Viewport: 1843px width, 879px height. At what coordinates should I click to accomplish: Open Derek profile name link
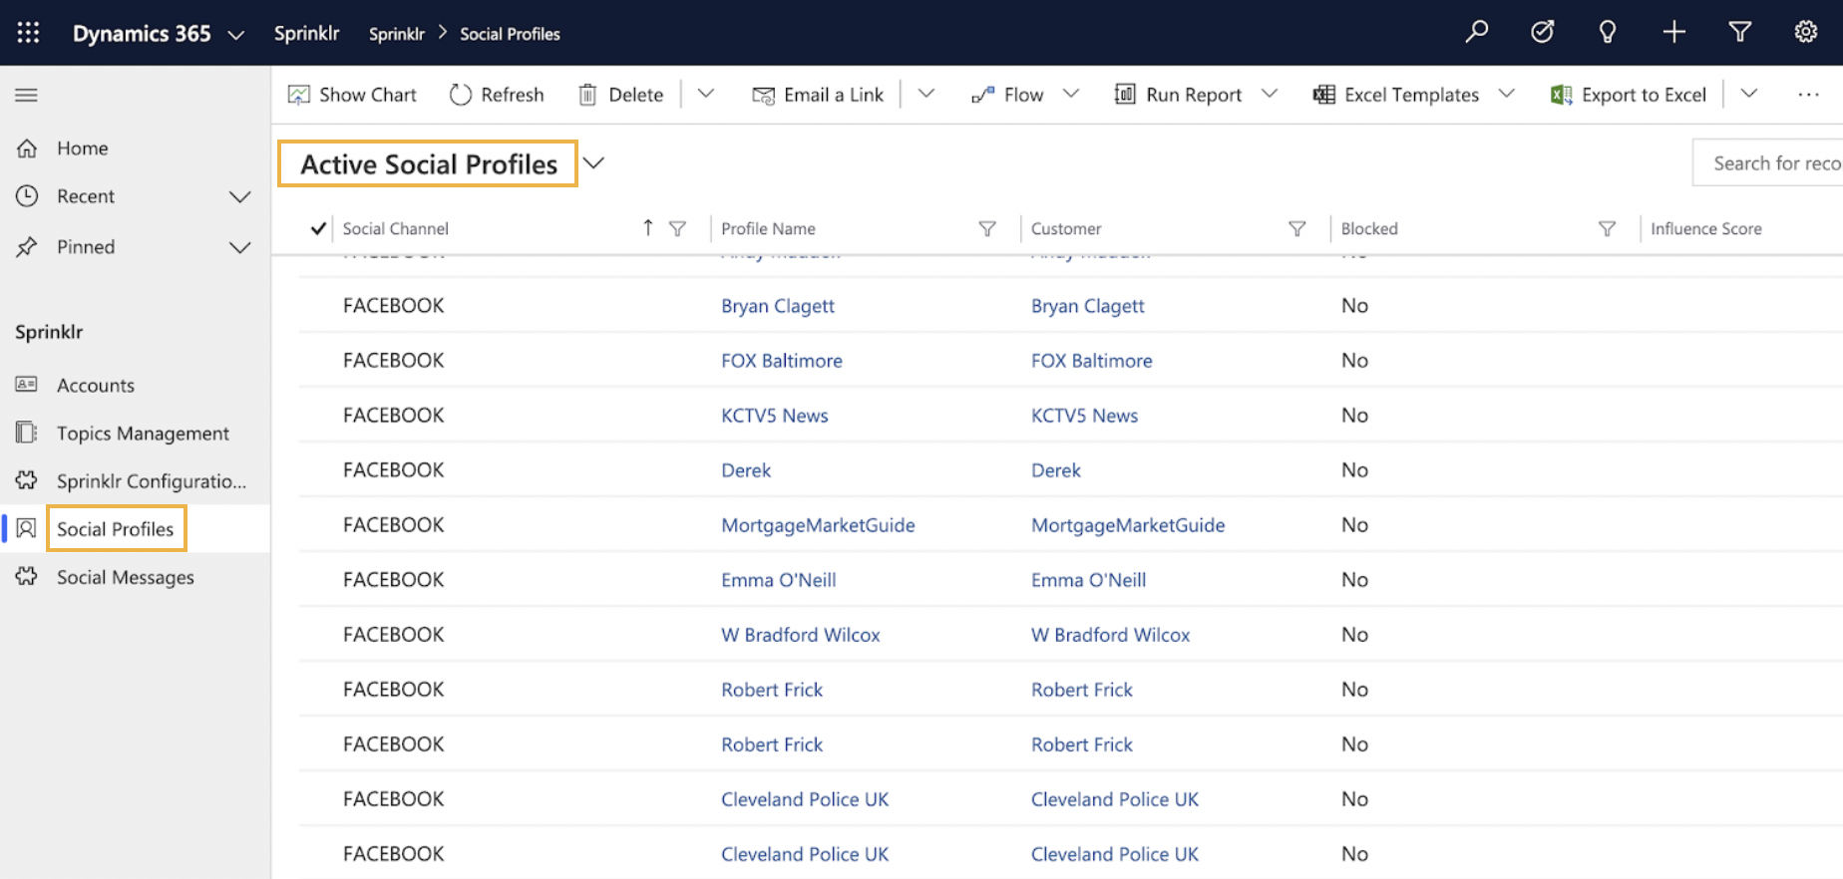coord(746,470)
